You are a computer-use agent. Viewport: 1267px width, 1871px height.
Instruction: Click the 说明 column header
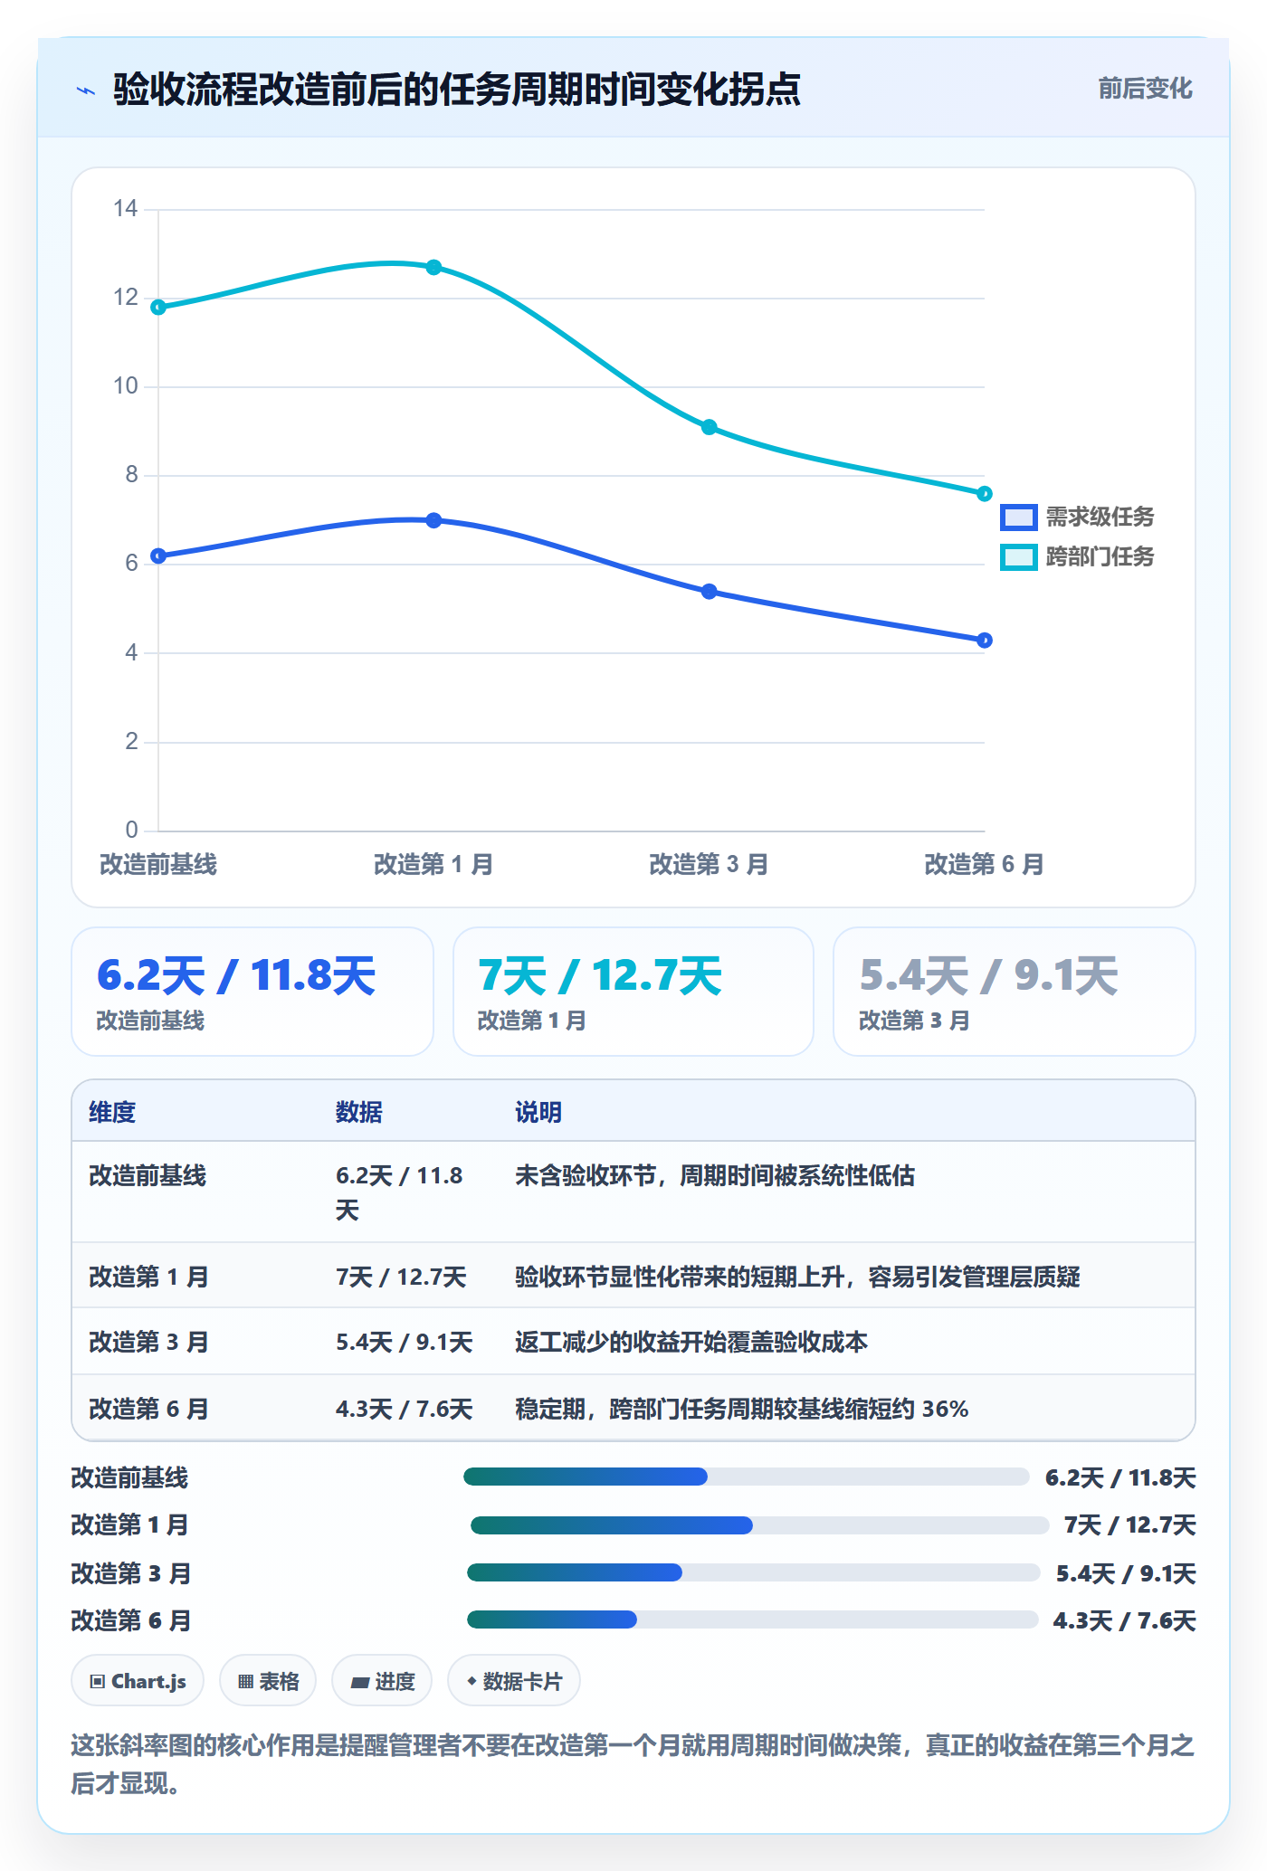(538, 1112)
